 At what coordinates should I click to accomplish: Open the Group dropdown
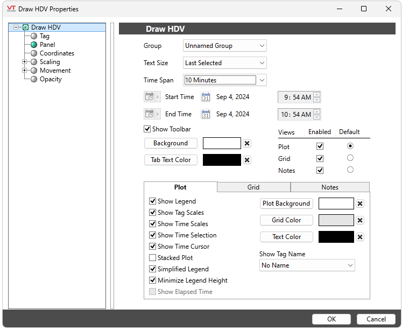pos(225,46)
